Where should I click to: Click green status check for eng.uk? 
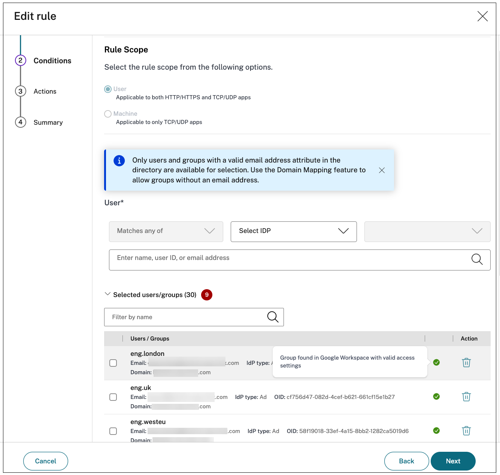[436, 396]
